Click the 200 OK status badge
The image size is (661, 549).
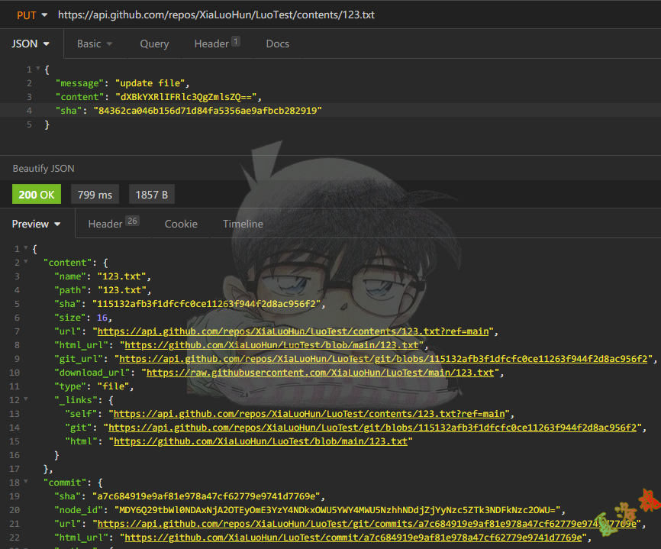tap(36, 195)
